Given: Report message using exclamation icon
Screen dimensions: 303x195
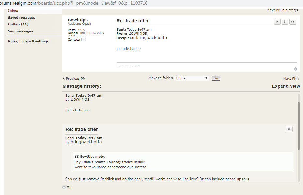Looking at the screenshot, I should [285, 21].
